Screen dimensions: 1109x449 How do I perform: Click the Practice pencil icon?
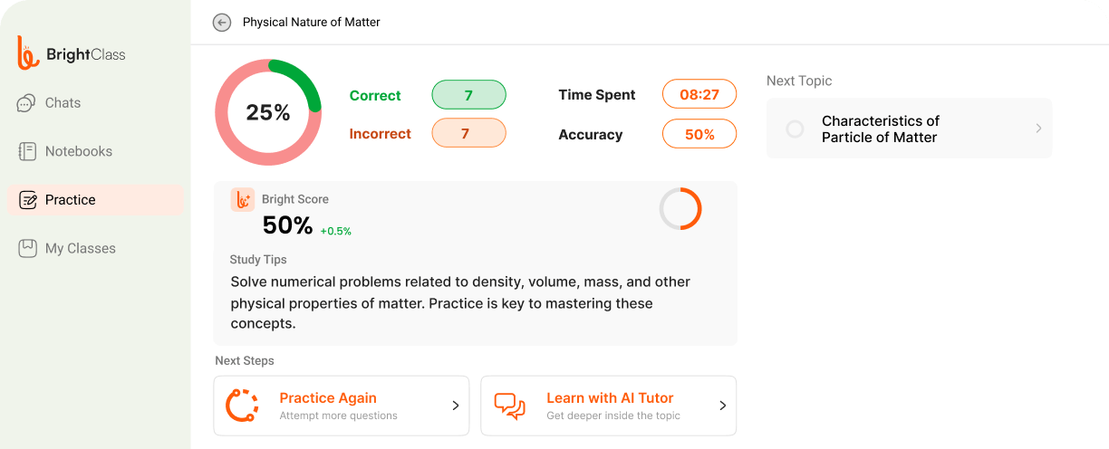point(28,200)
